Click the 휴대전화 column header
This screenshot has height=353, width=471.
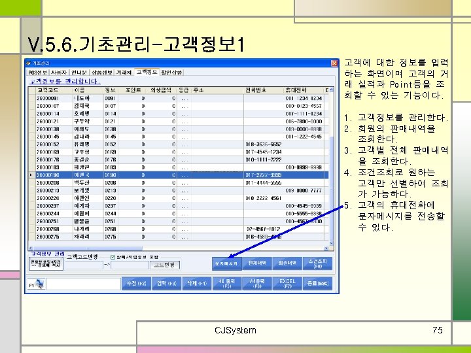tap(304, 90)
